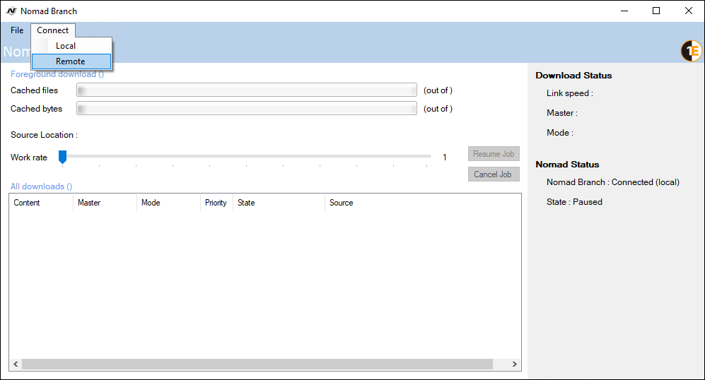Select Local from the Connect menu
Viewport: 705px width, 380px height.
[x=66, y=46]
